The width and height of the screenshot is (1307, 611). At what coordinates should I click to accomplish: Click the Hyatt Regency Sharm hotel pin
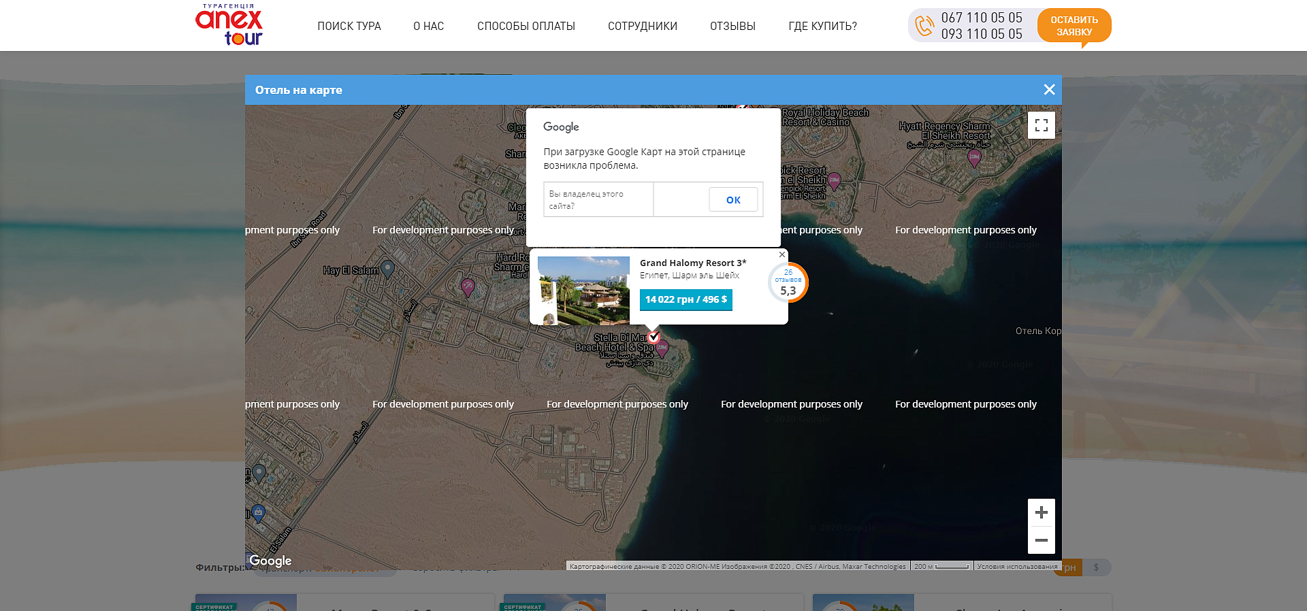pos(974,159)
